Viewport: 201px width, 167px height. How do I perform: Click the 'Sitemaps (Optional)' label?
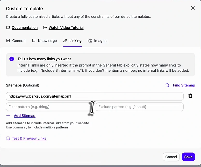(x=23, y=85)
